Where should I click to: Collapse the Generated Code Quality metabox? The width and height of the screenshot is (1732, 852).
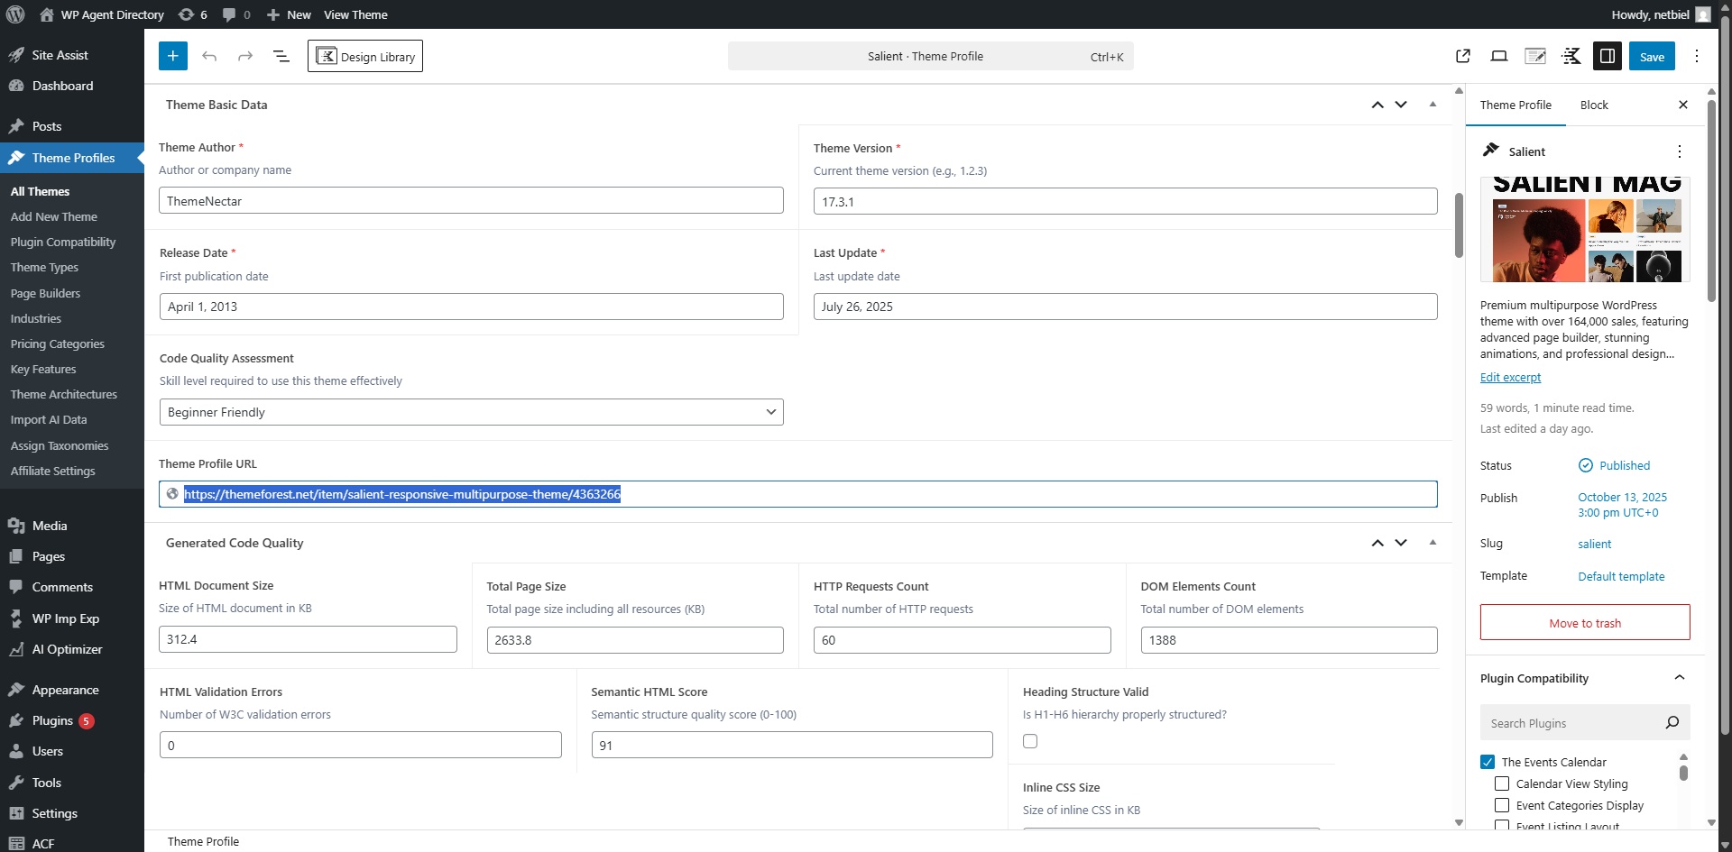coord(1433,543)
